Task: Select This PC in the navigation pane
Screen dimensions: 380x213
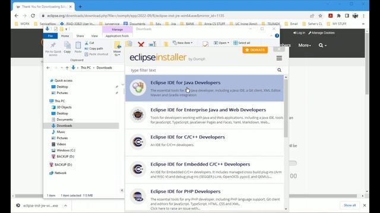Action: [x=59, y=101]
